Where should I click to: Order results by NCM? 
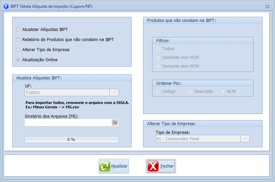(x=223, y=92)
